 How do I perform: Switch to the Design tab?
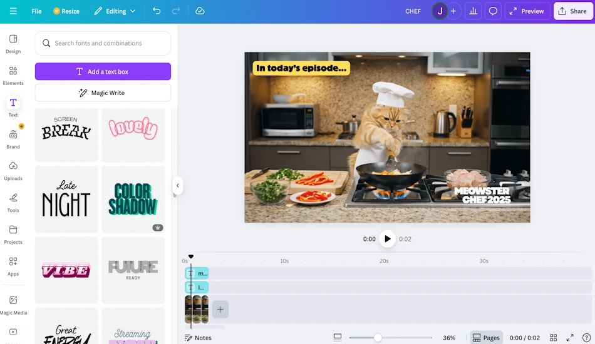(13, 44)
